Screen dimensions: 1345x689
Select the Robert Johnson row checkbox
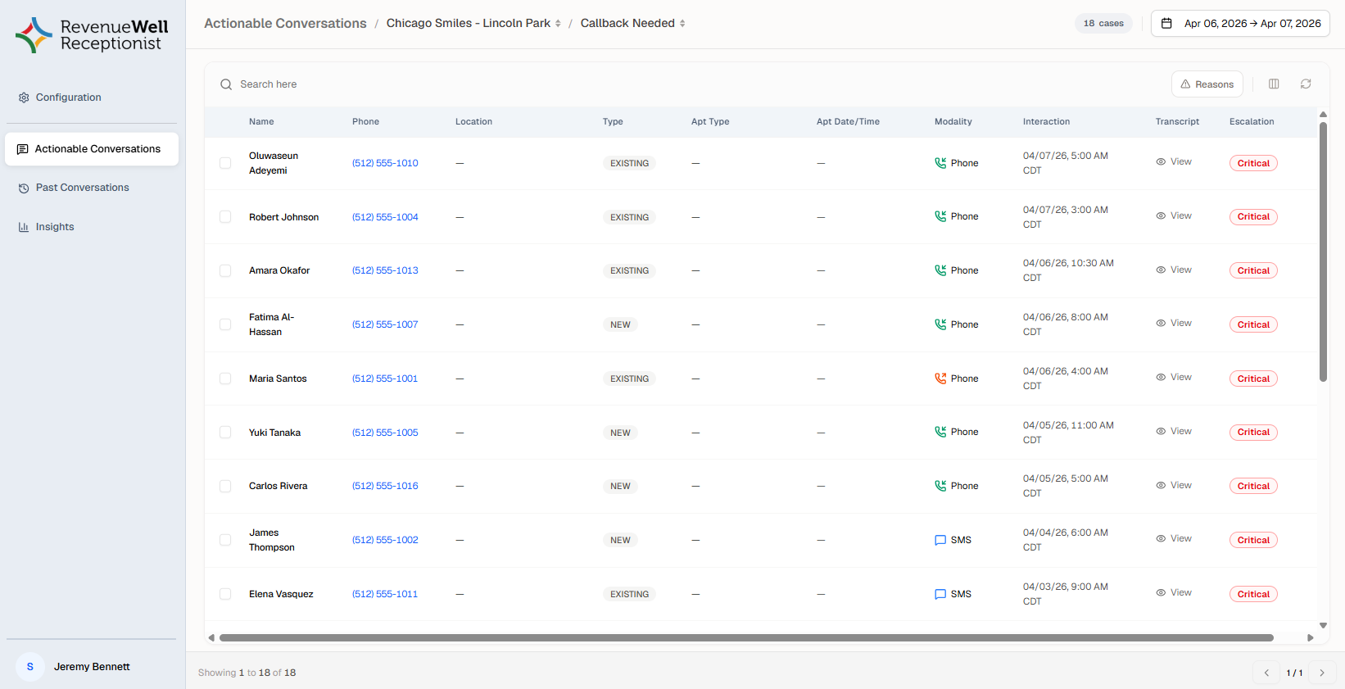click(x=225, y=217)
